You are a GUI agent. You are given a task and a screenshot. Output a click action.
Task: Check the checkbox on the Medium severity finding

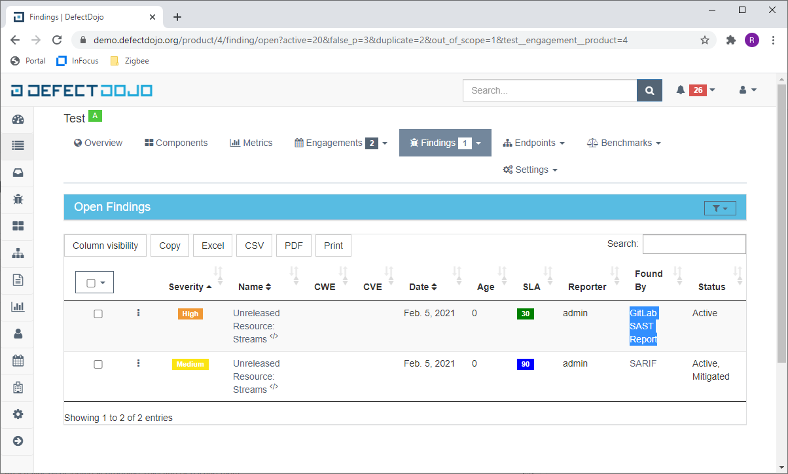(x=98, y=364)
